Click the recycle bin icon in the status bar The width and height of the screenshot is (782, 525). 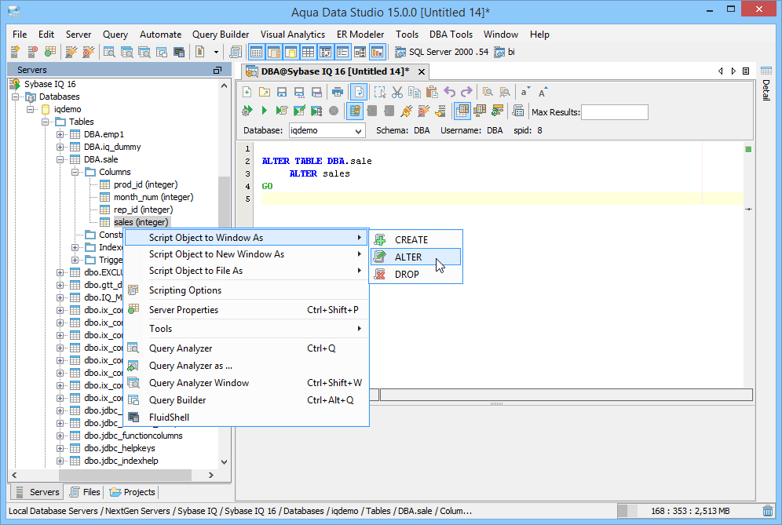[x=768, y=511]
